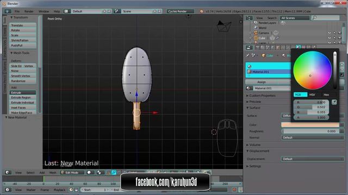Click the Scene browse icon
348x195 pixels.
(x=117, y=11)
